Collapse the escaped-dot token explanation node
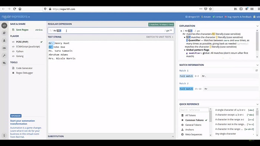Viewport: 260px width, 146px height. click(x=185, y=37)
